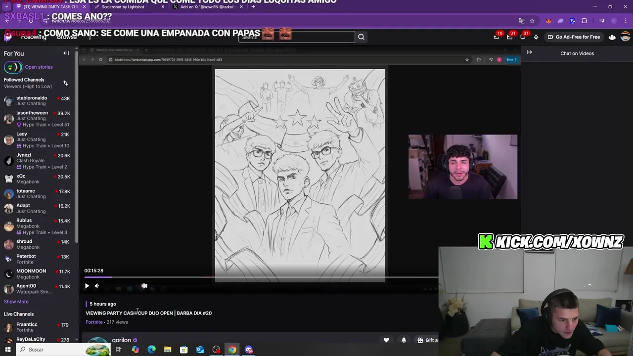Open Jynxzi's Clash Royale stream
Screen dimensions: 633x356
[x=37, y=161]
